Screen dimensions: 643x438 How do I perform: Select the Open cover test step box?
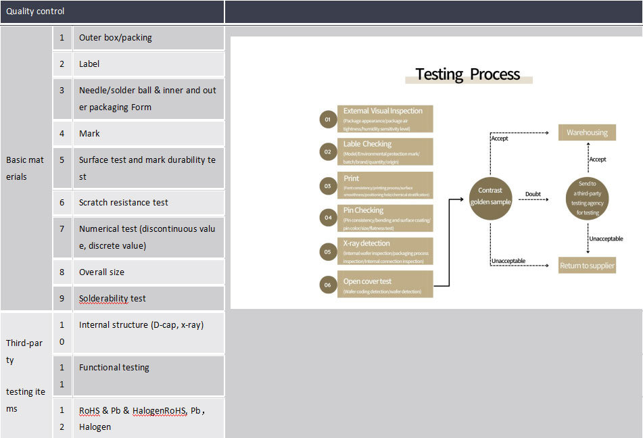385,284
